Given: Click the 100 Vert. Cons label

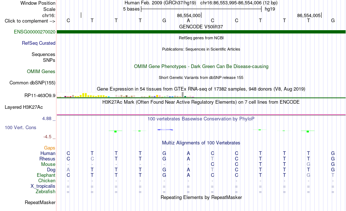Looking at the screenshot, I should (x=20, y=127).
